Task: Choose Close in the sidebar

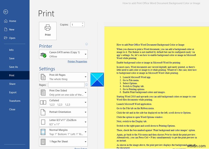Action: [15, 109]
